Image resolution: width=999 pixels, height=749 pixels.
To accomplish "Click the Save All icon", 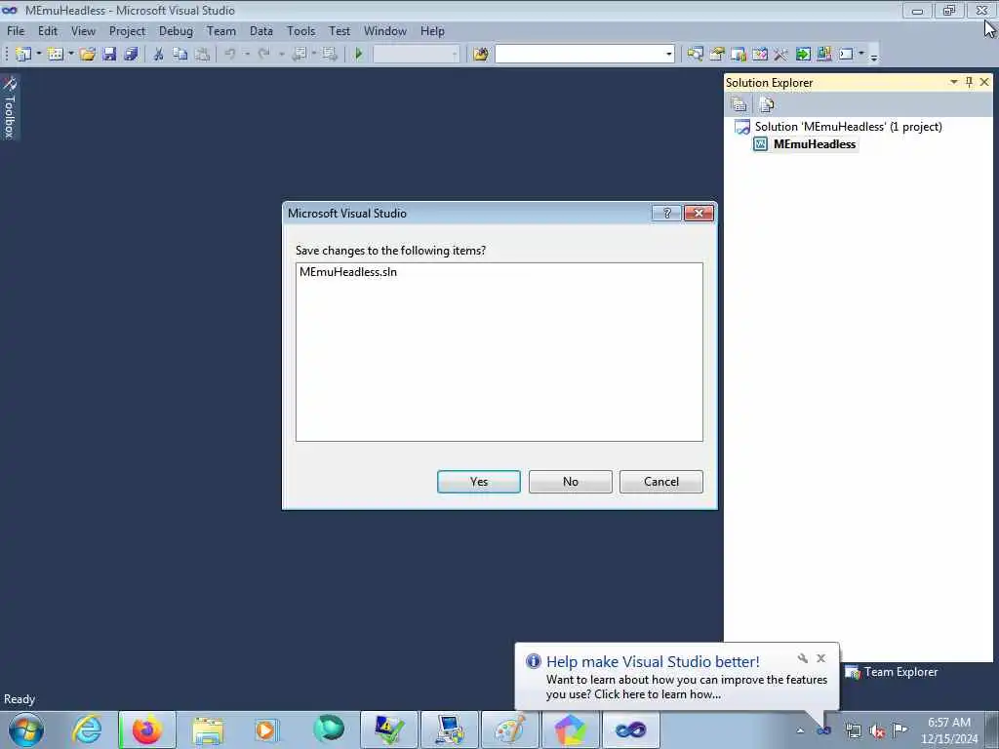I will point(132,55).
